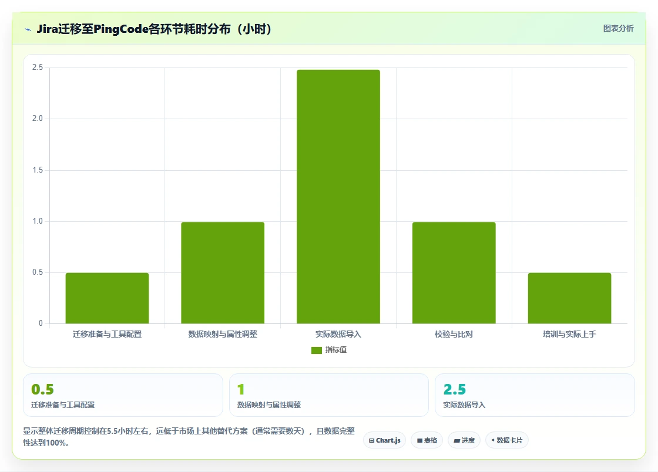
Task: Click the 实际数据导入 bar in chart
Action: [338, 197]
